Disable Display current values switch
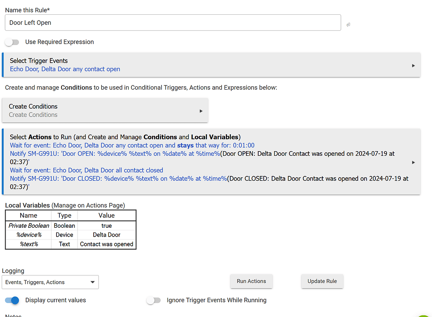Image resolution: width=432 pixels, height=317 pixels. point(12,300)
